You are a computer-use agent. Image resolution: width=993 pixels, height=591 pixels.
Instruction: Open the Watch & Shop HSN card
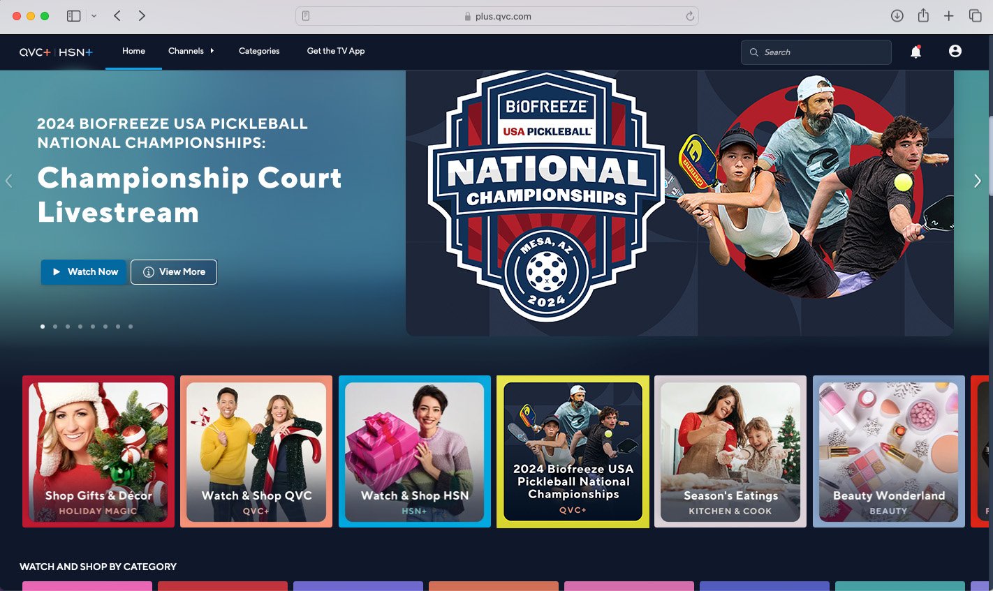point(415,451)
